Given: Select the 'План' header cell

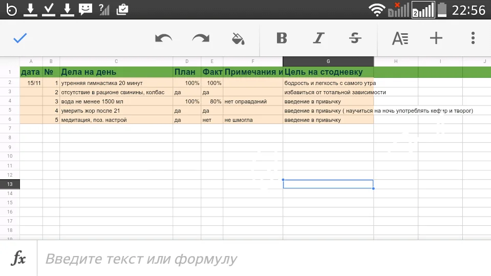Looking at the screenshot, I should pos(187,72).
